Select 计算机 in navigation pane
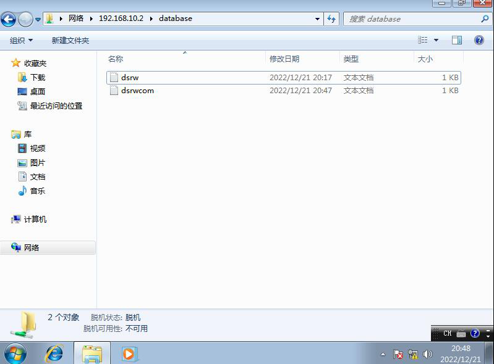The width and height of the screenshot is (494, 364). pyautogui.click(x=35, y=219)
